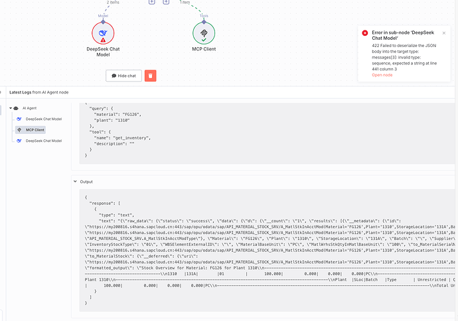Click the Model connector label
Image resolution: width=458 pixels, height=321 pixels.
tap(103, 16)
